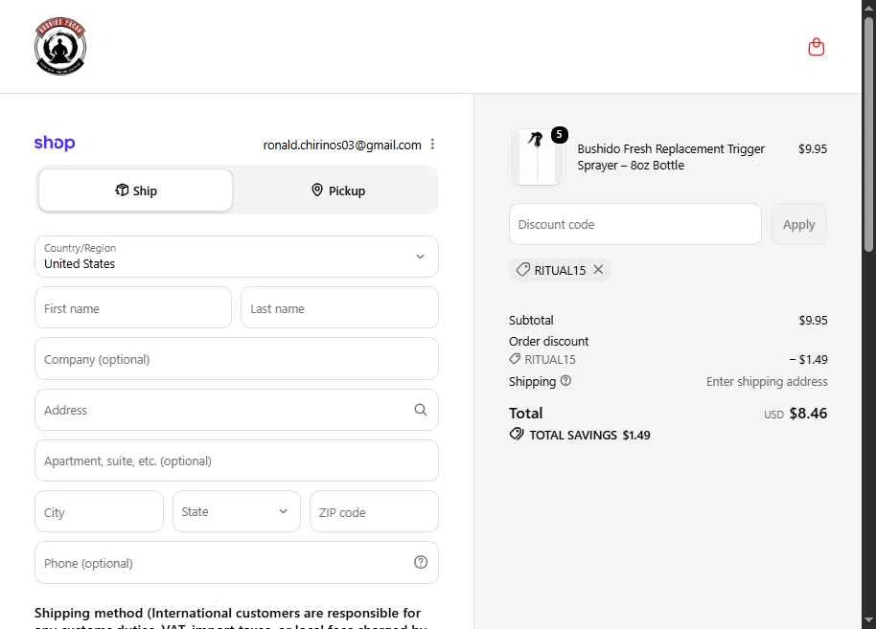The height and width of the screenshot is (629, 876).
Task: Click the Total Savings tag icon
Action: click(517, 435)
